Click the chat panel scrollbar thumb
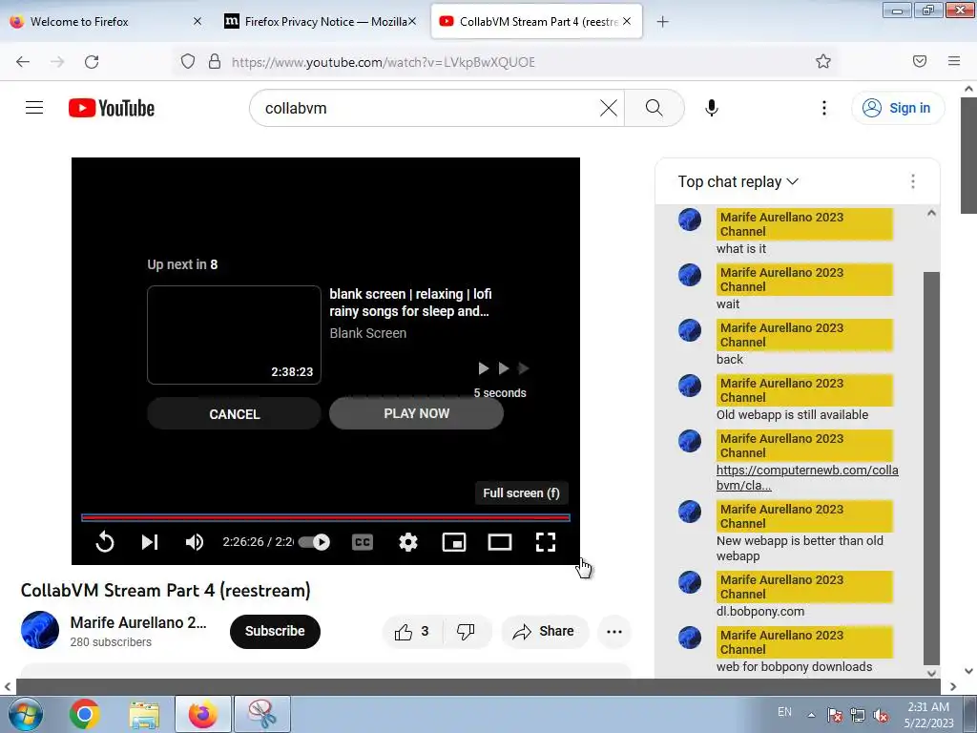This screenshot has height=733, width=977. click(931, 468)
